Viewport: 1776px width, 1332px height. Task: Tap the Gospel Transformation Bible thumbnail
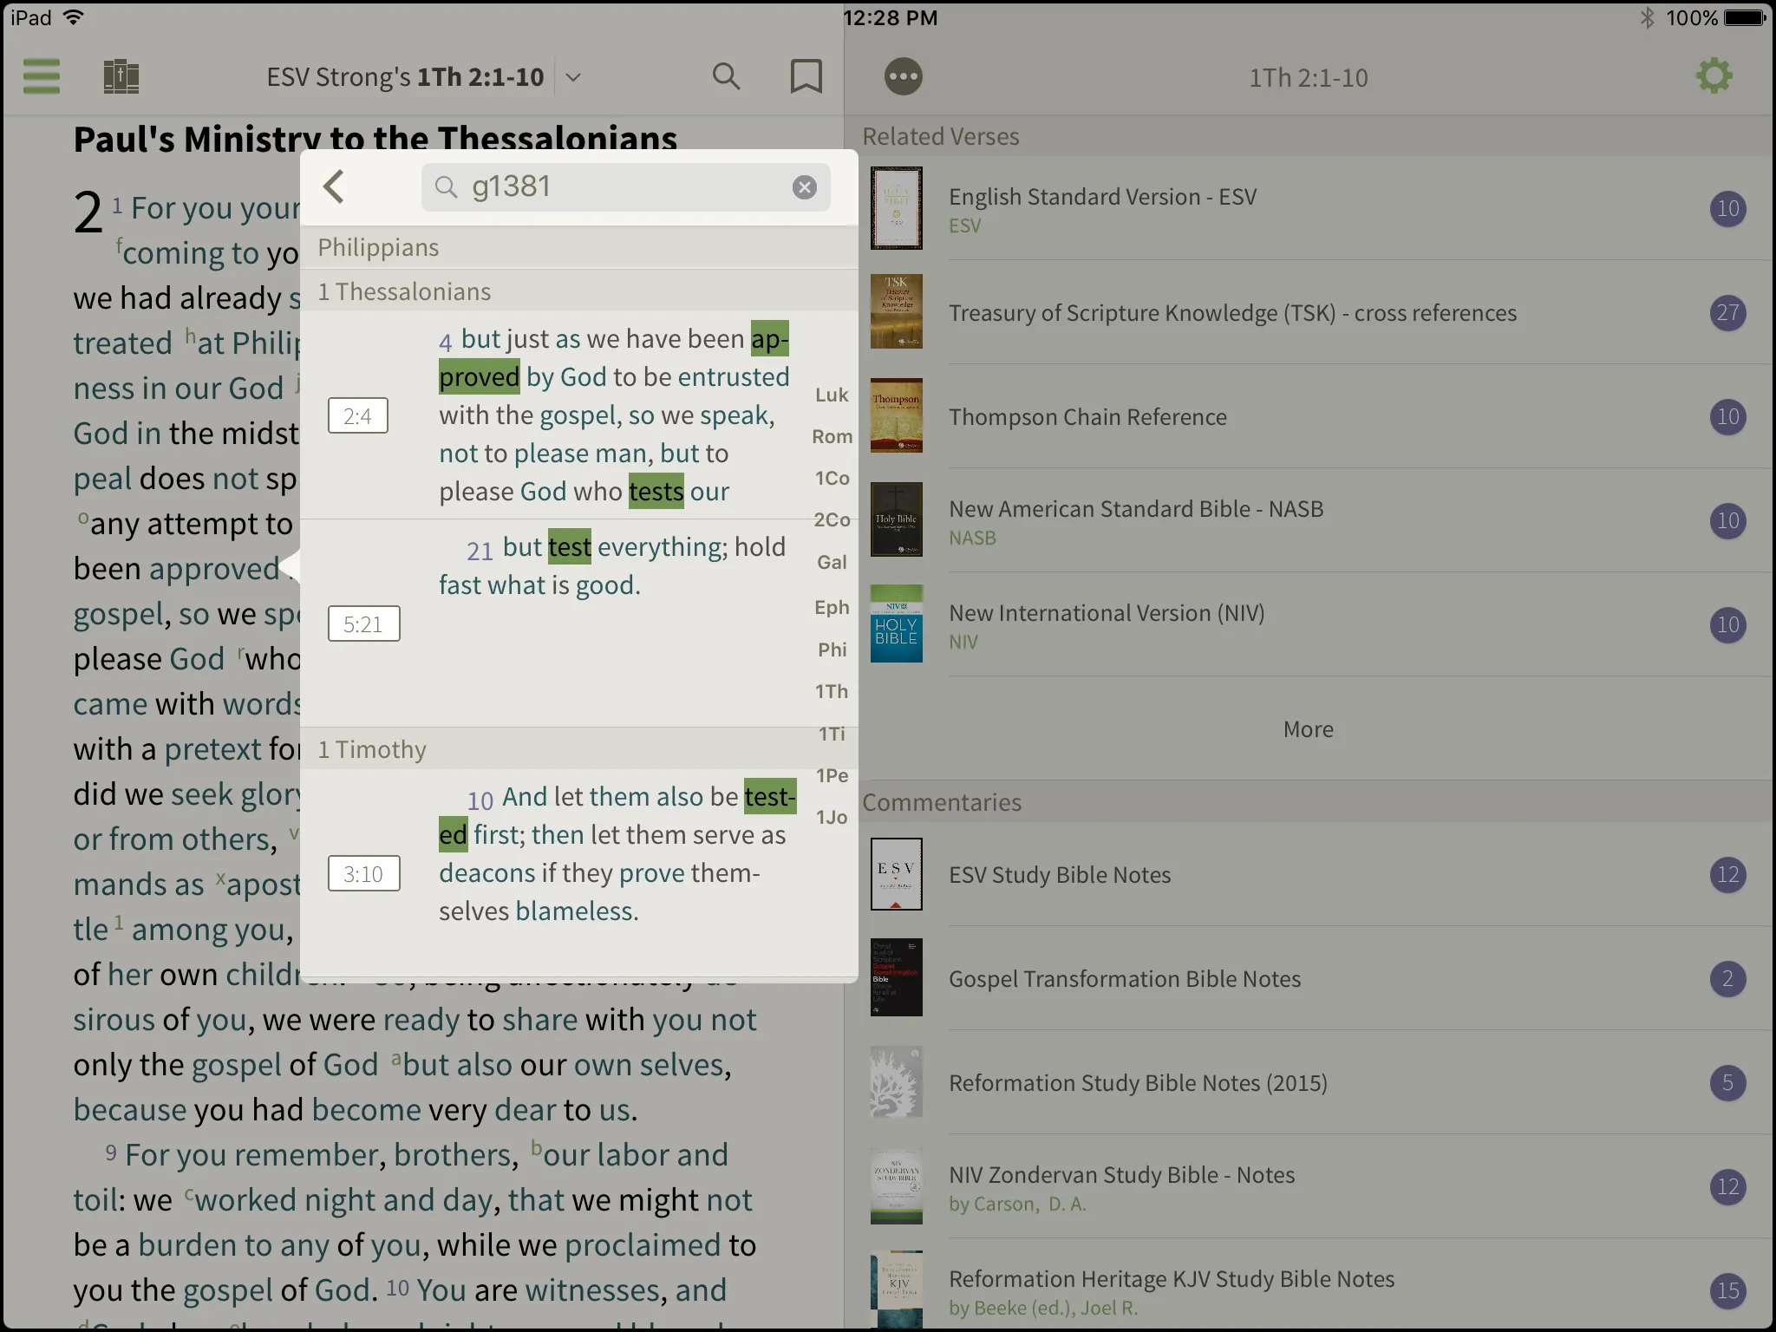tap(896, 978)
